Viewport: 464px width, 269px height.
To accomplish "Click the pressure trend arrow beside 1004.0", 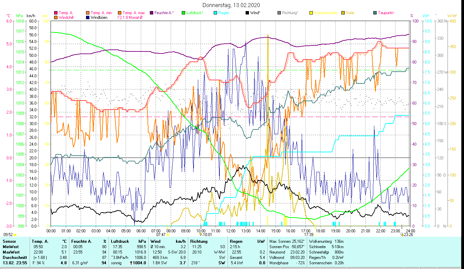I will 131,263.
